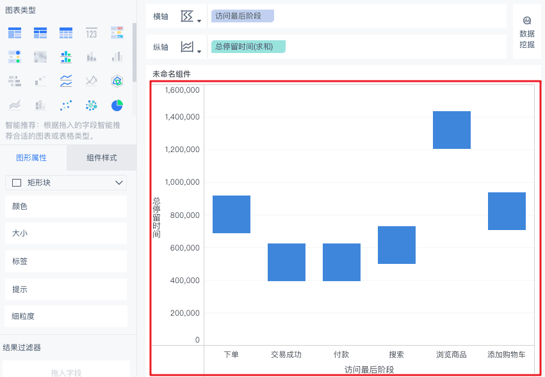Click the 图表类型 section heading
Screen dimensions: 545x377
[20, 10]
